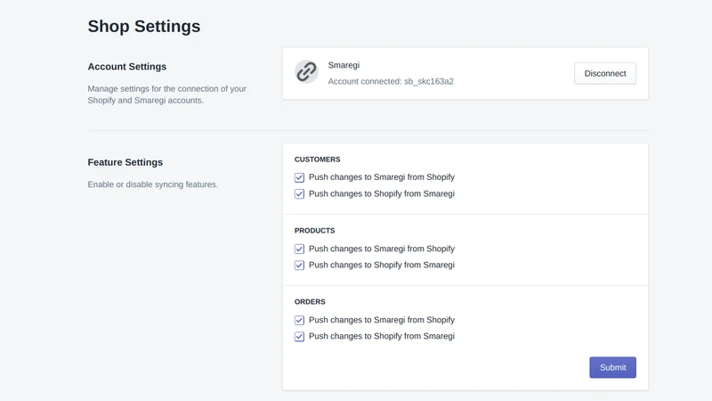Screen dimensions: 712x401
Task: Toggle Products push to Smaregi from Shopify
Action: coord(299,249)
